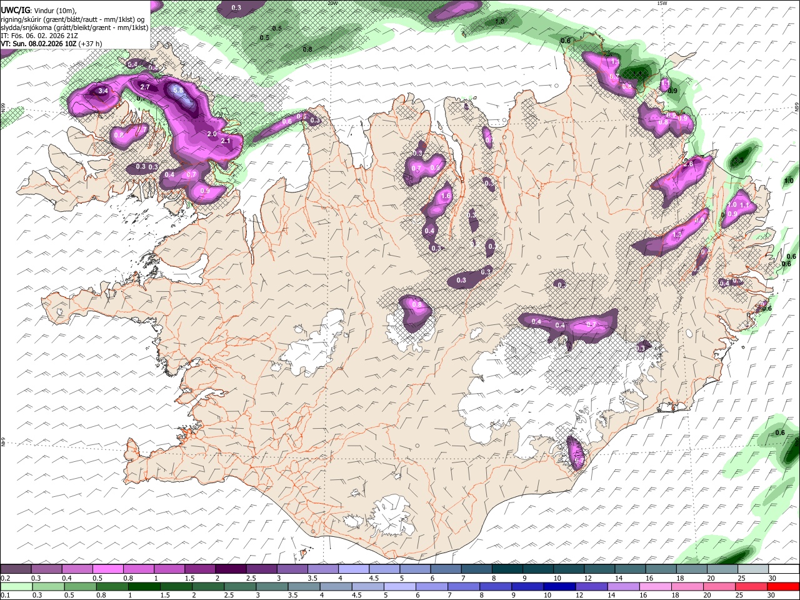
Task: Select the 'IT: Fös. 06. 02. 2026 21Z' line
Action: 39,36
